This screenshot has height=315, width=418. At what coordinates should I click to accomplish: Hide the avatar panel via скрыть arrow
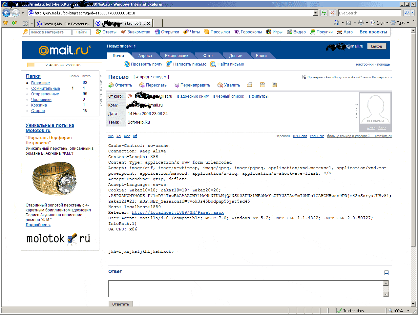pos(357,112)
